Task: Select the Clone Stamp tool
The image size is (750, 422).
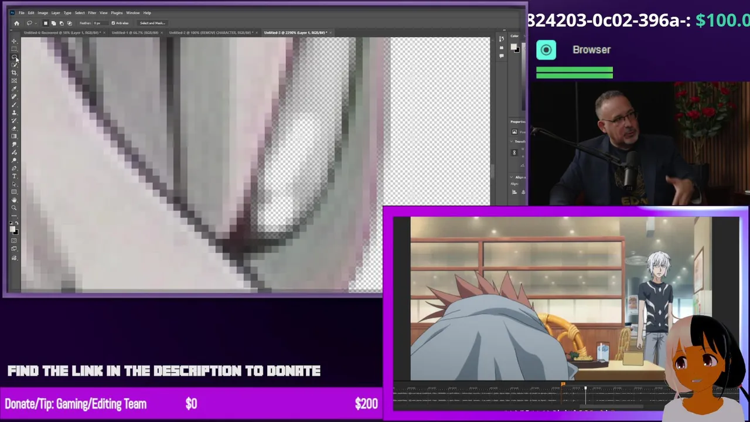Action: (14, 113)
